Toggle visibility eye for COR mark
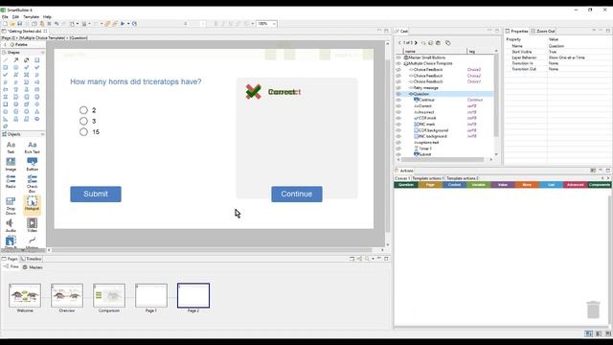This screenshot has width=613, height=345. pos(398,118)
